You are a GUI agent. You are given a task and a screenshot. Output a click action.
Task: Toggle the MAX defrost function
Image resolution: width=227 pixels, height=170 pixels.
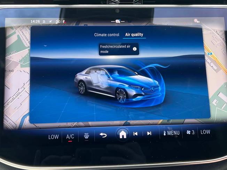86,136
